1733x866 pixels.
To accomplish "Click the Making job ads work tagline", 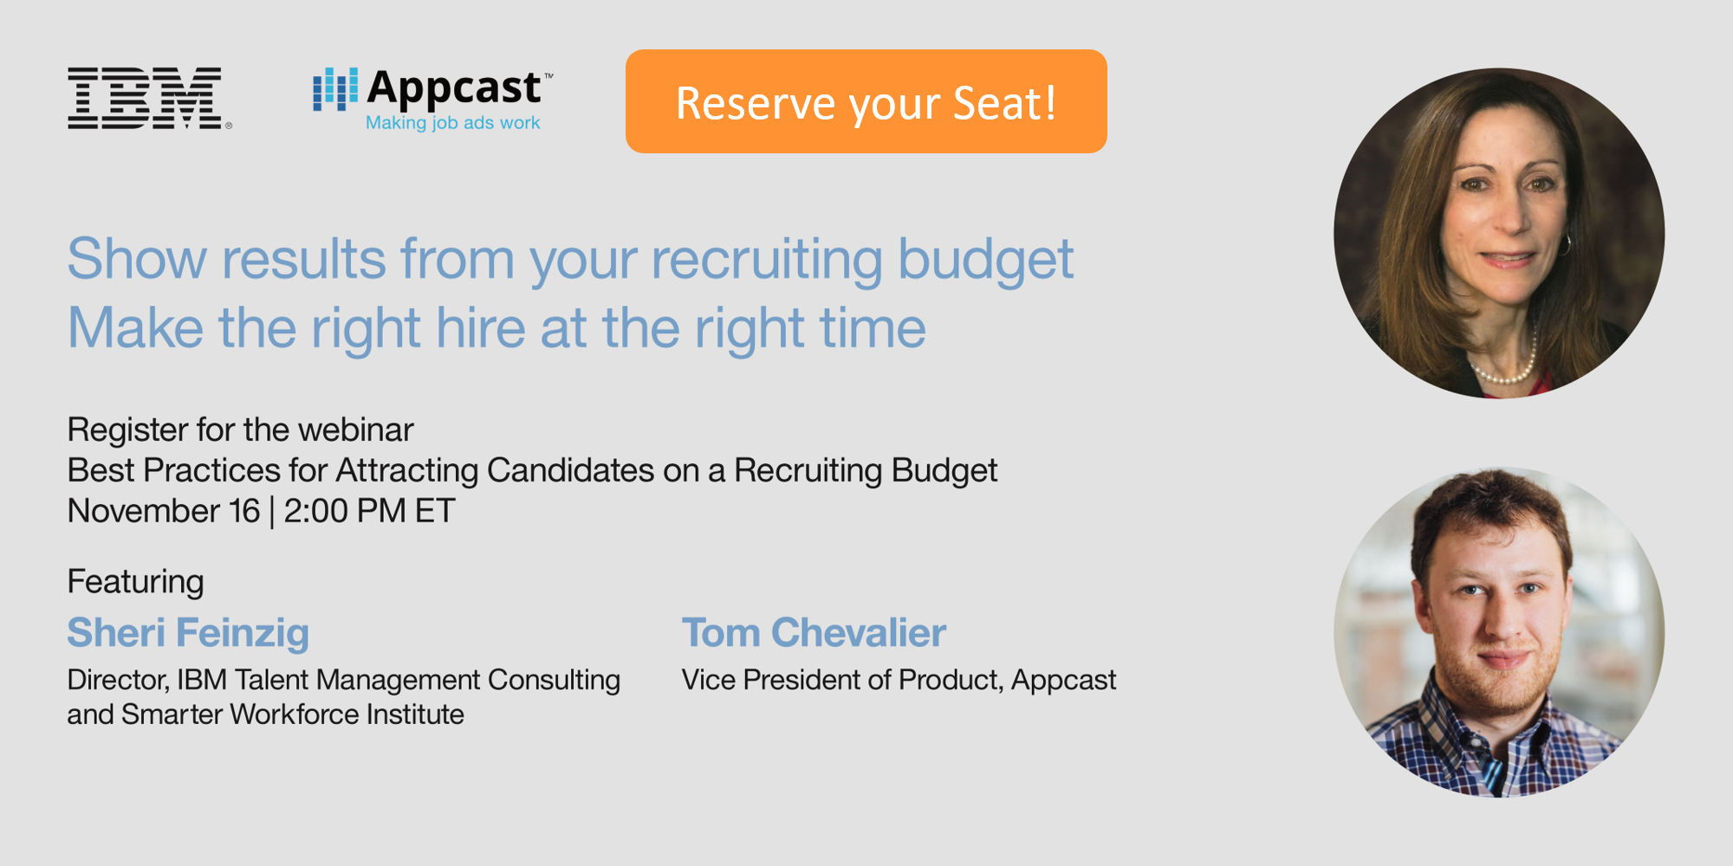I will (452, 123).
